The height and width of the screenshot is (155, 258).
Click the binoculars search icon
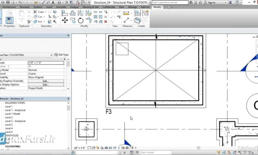[x=191, y=2]
